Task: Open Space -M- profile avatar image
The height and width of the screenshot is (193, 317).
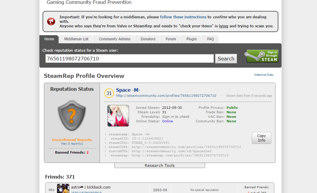Action: 118,116
